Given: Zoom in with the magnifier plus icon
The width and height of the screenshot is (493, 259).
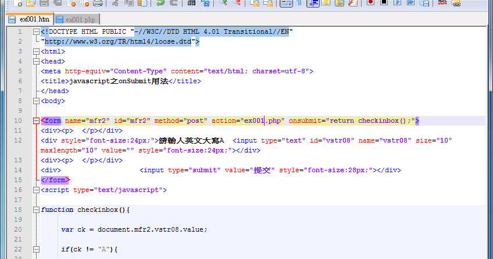Looking at the screenshot, I should coord(223,3).
